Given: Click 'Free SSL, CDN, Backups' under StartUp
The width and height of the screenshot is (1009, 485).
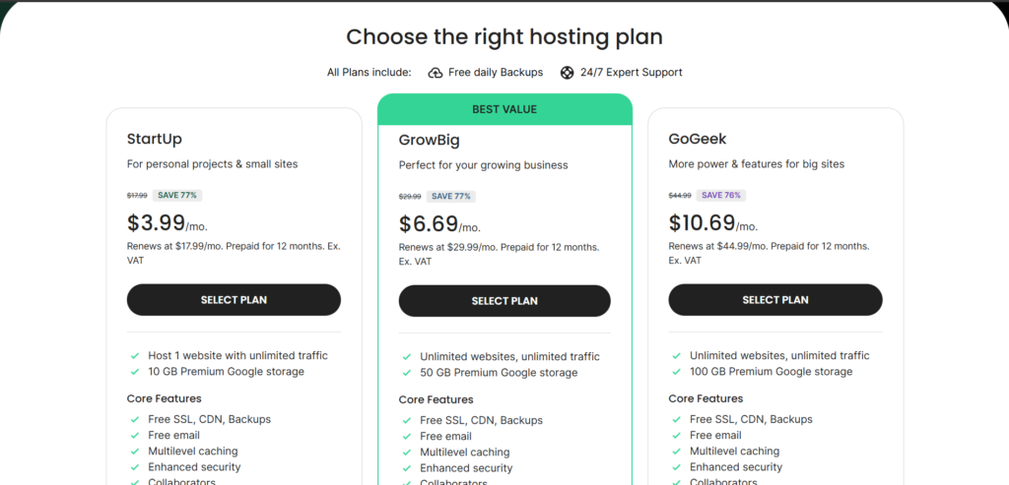Looking at the screenshot, I should (209, 419).
